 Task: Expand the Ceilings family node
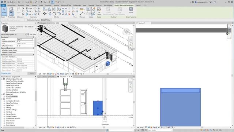click(4, 107)
